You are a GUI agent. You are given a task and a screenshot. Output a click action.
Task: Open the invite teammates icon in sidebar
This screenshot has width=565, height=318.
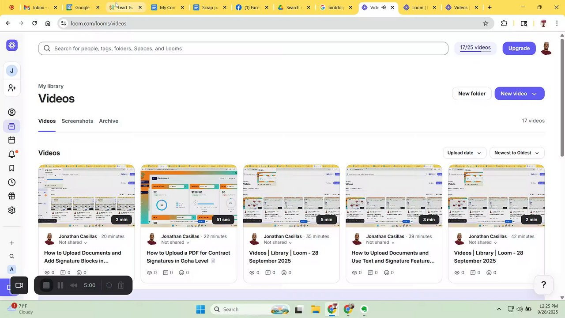click(x=12, y=88)
